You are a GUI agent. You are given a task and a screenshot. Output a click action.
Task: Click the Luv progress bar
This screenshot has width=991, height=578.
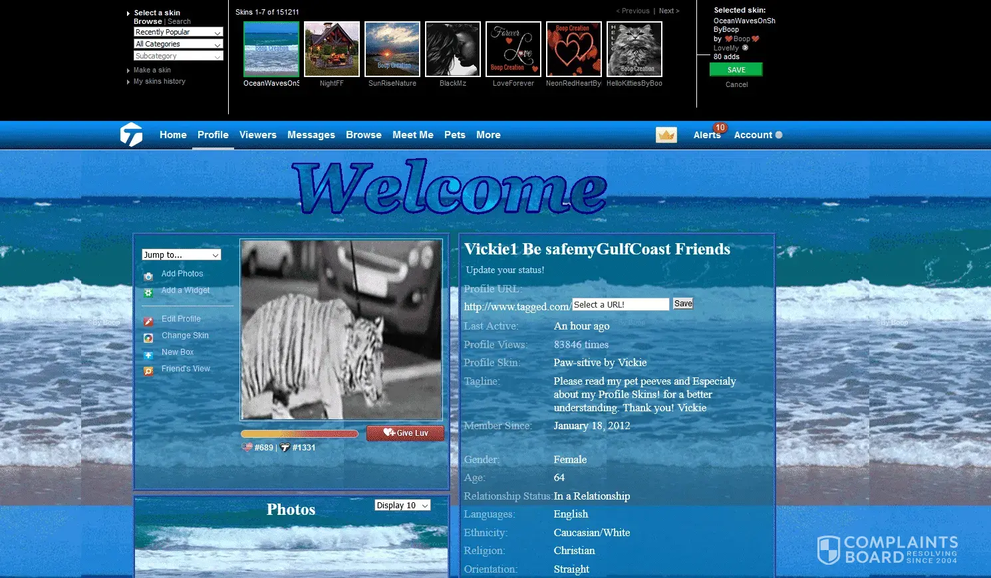coord(299,434)
